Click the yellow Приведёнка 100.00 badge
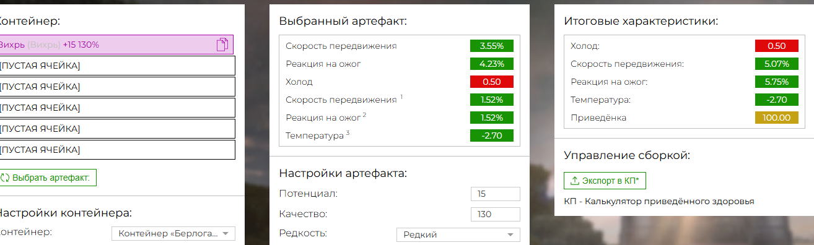The image size is (814, 245). tap(777, 118)
